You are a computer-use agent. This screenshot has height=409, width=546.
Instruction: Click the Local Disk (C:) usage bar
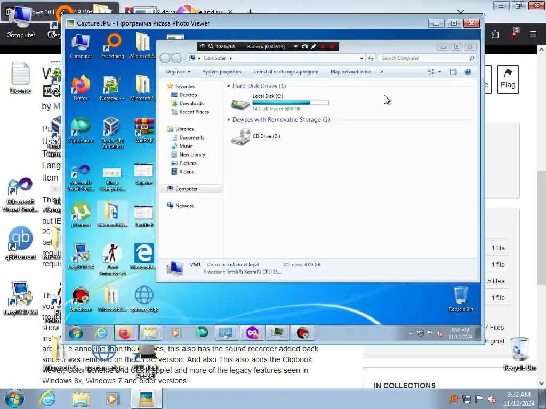point(291,103)
